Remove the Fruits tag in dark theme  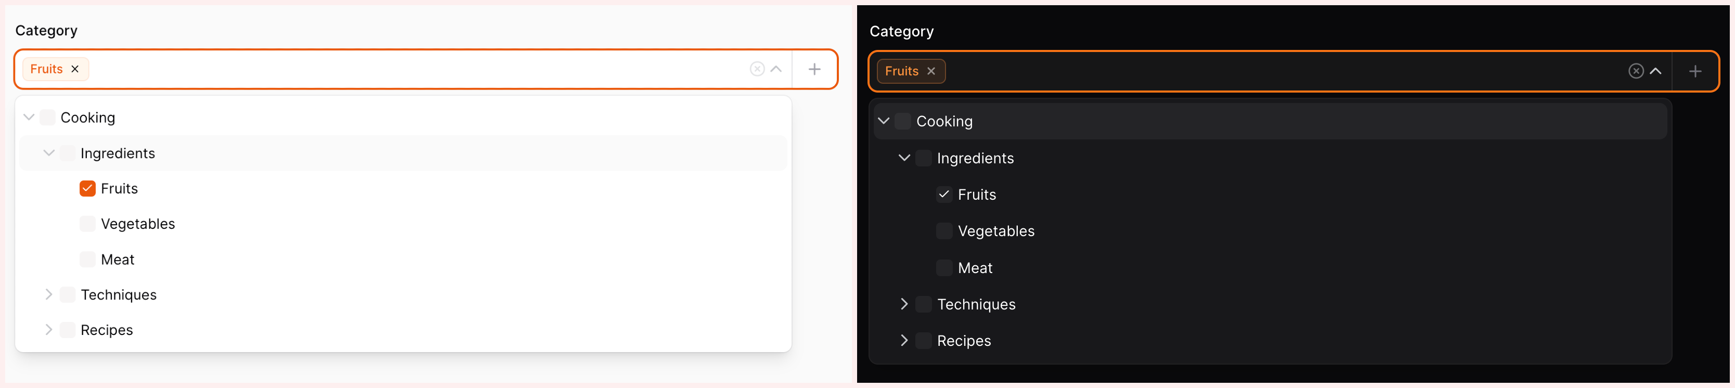tap(931, 71)
